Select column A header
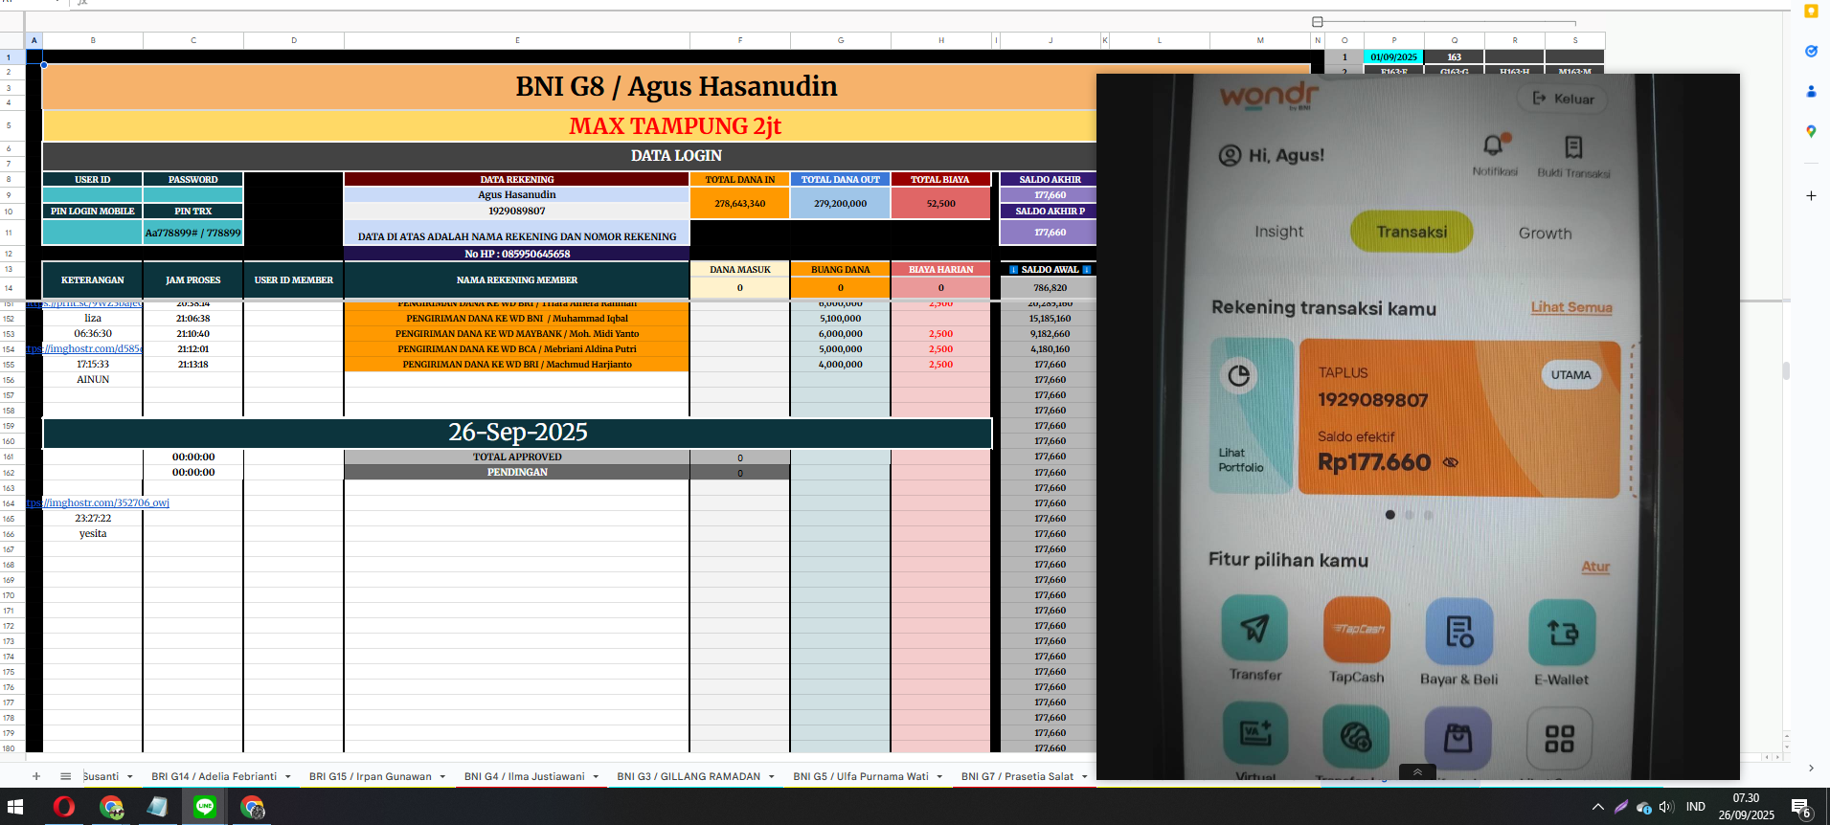 pyautogui.click(x=34, y=40)
